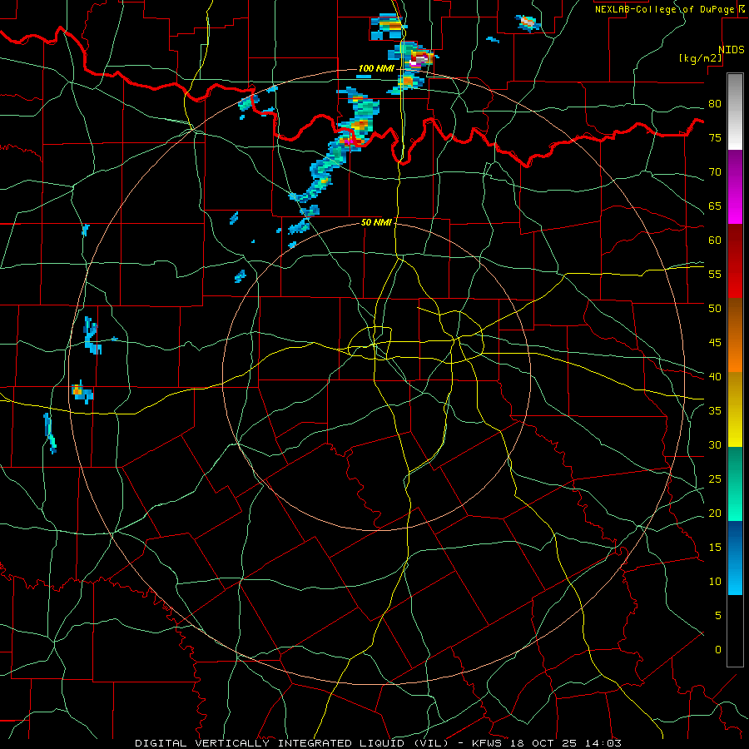749x749 pixels.
Task: Click the 50 NMI range ring label
Action: point(376,222)
